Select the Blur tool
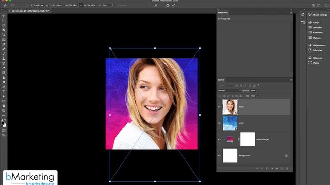Viewport: 330px width, 185px height. [4, 78]
